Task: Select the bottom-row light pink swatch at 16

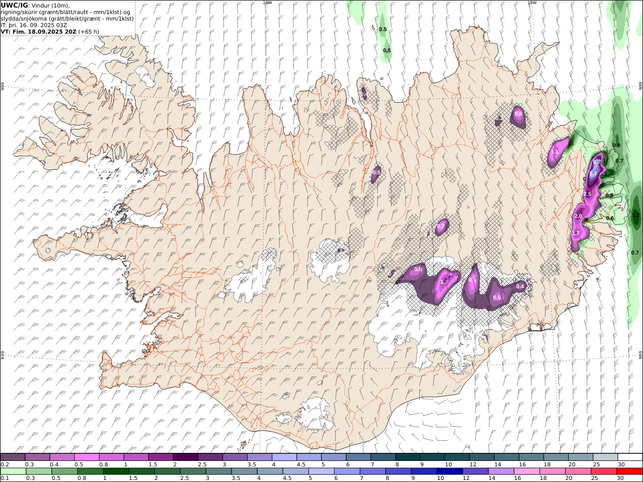Action: pos(526,471)
